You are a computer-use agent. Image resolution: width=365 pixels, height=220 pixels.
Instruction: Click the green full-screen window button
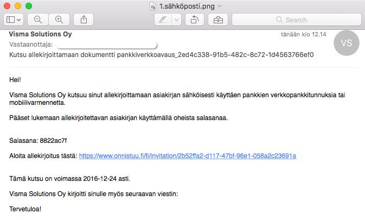tap(29, 5)
